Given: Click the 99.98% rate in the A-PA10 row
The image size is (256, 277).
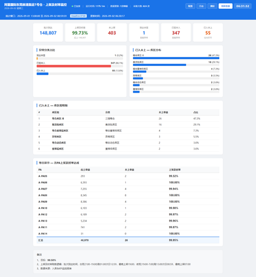Looking at the screenshot, I should [173, 208].
